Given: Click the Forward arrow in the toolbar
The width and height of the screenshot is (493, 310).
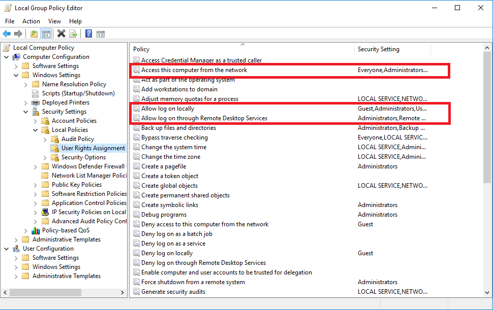Looking at the screenshot, I should 18,34.
